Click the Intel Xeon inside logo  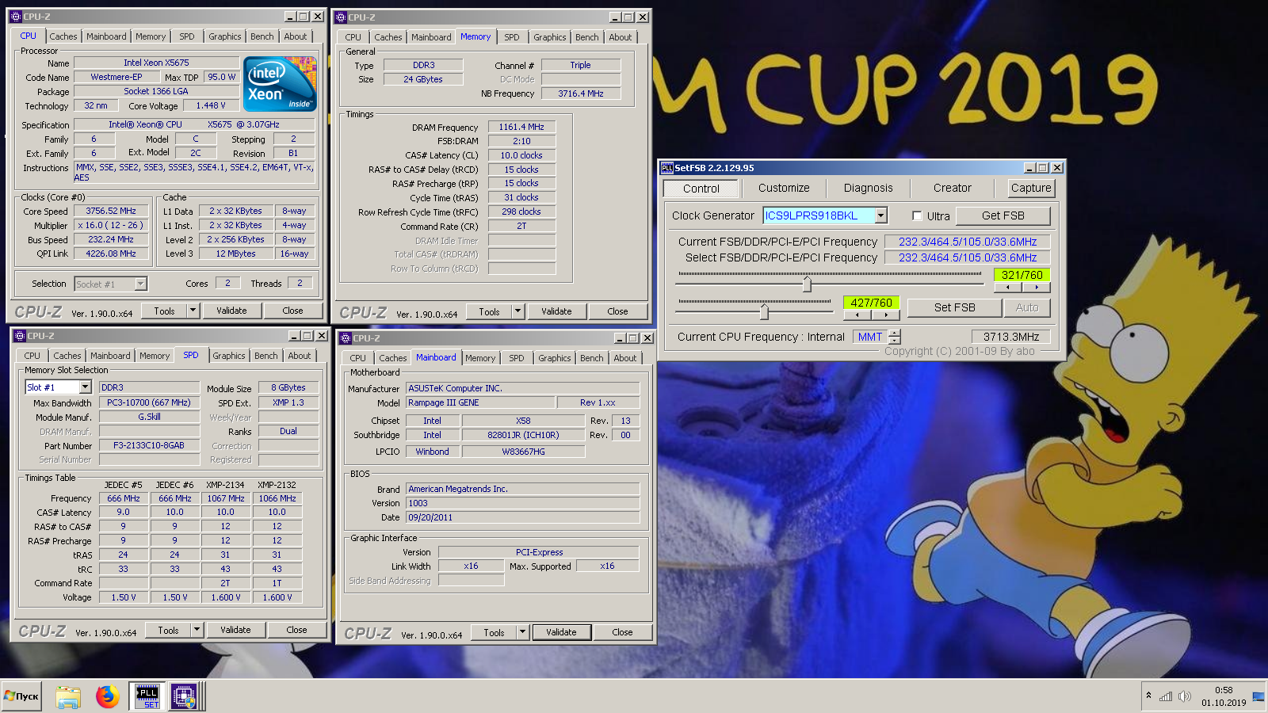click(280, 83)
